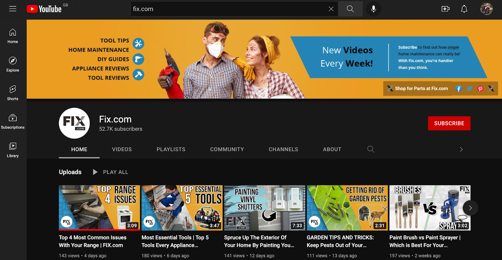
Task: Click the New Videos Every Week banner
Action: coord(388,57)
